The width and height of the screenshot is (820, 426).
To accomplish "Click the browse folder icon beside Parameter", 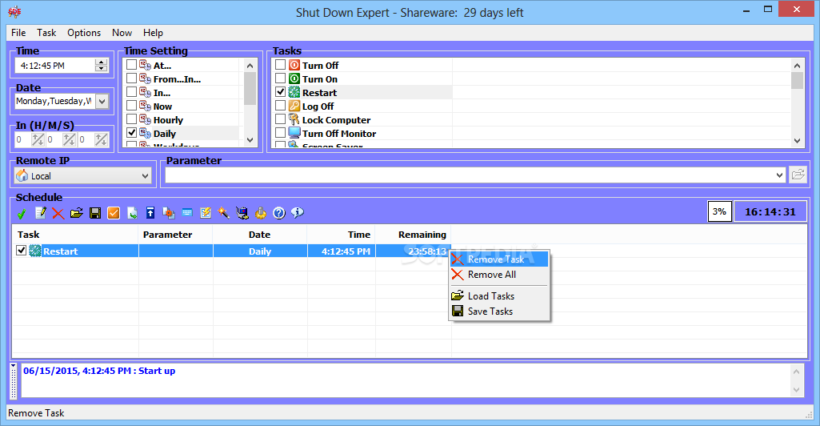I will (798, 175).
